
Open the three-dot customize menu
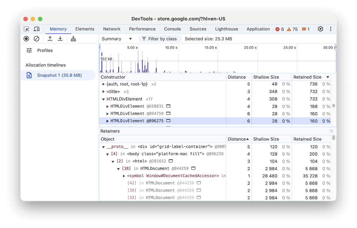click(330, 29)
